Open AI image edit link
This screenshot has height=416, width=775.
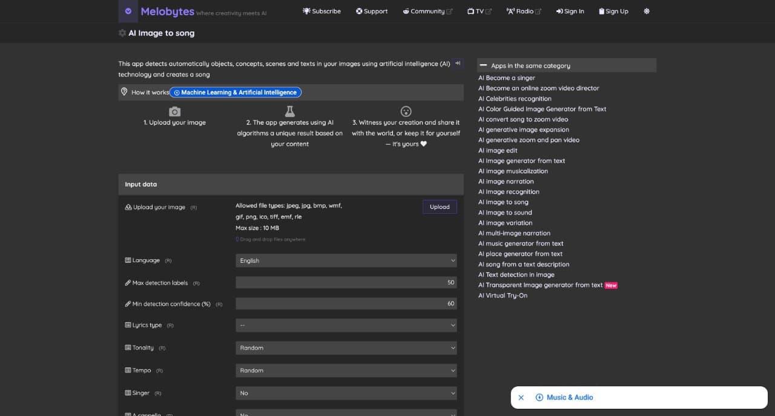tap(498, 150)
